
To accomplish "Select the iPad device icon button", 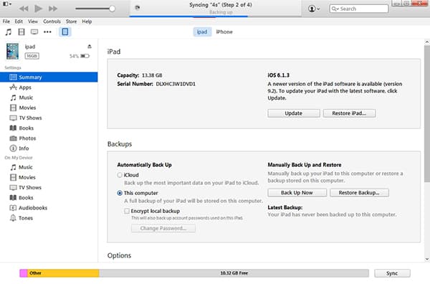I will pyautogui.click(x=65, y=32).
